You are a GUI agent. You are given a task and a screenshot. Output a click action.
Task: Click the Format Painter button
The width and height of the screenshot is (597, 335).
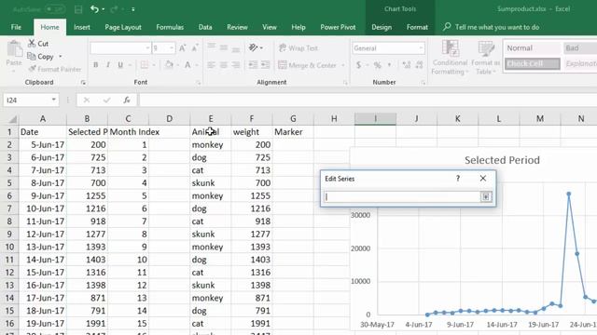[x=55, y=69]
